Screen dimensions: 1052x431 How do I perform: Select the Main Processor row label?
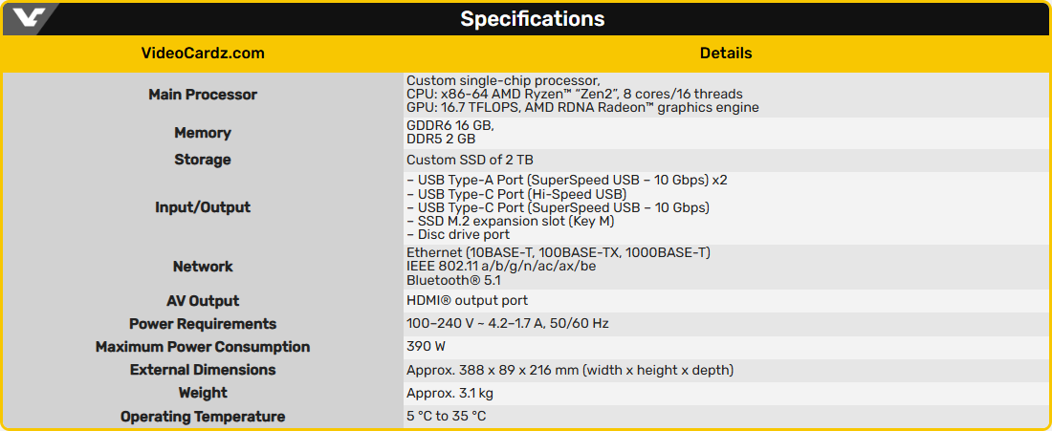click(203, 95)
